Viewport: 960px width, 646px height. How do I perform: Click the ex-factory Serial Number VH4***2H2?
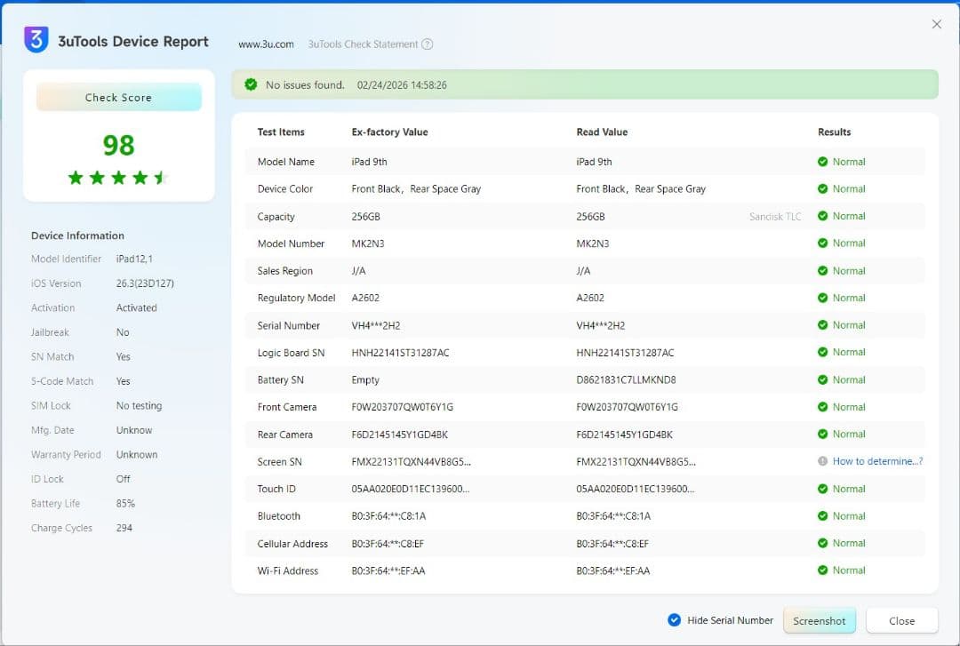[x=376, y=325]
